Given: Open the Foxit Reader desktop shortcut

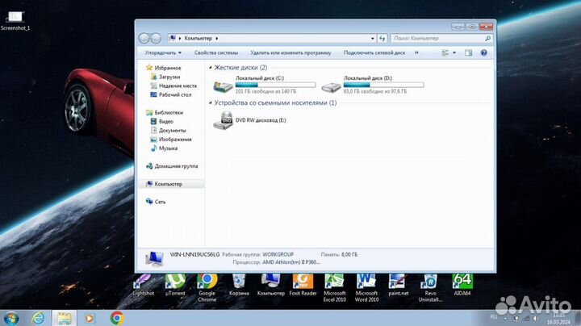Looking at the screenshot, I should click(x=303, y=285).
